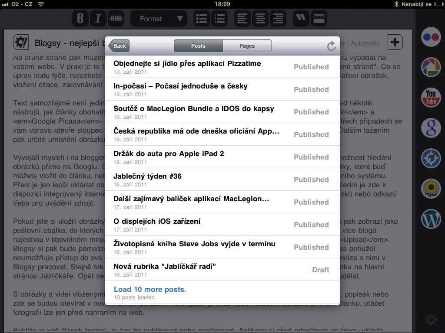Open the Safari browser compass icon
The width and height of the screenshot is (445, 333).
(431, 158)
